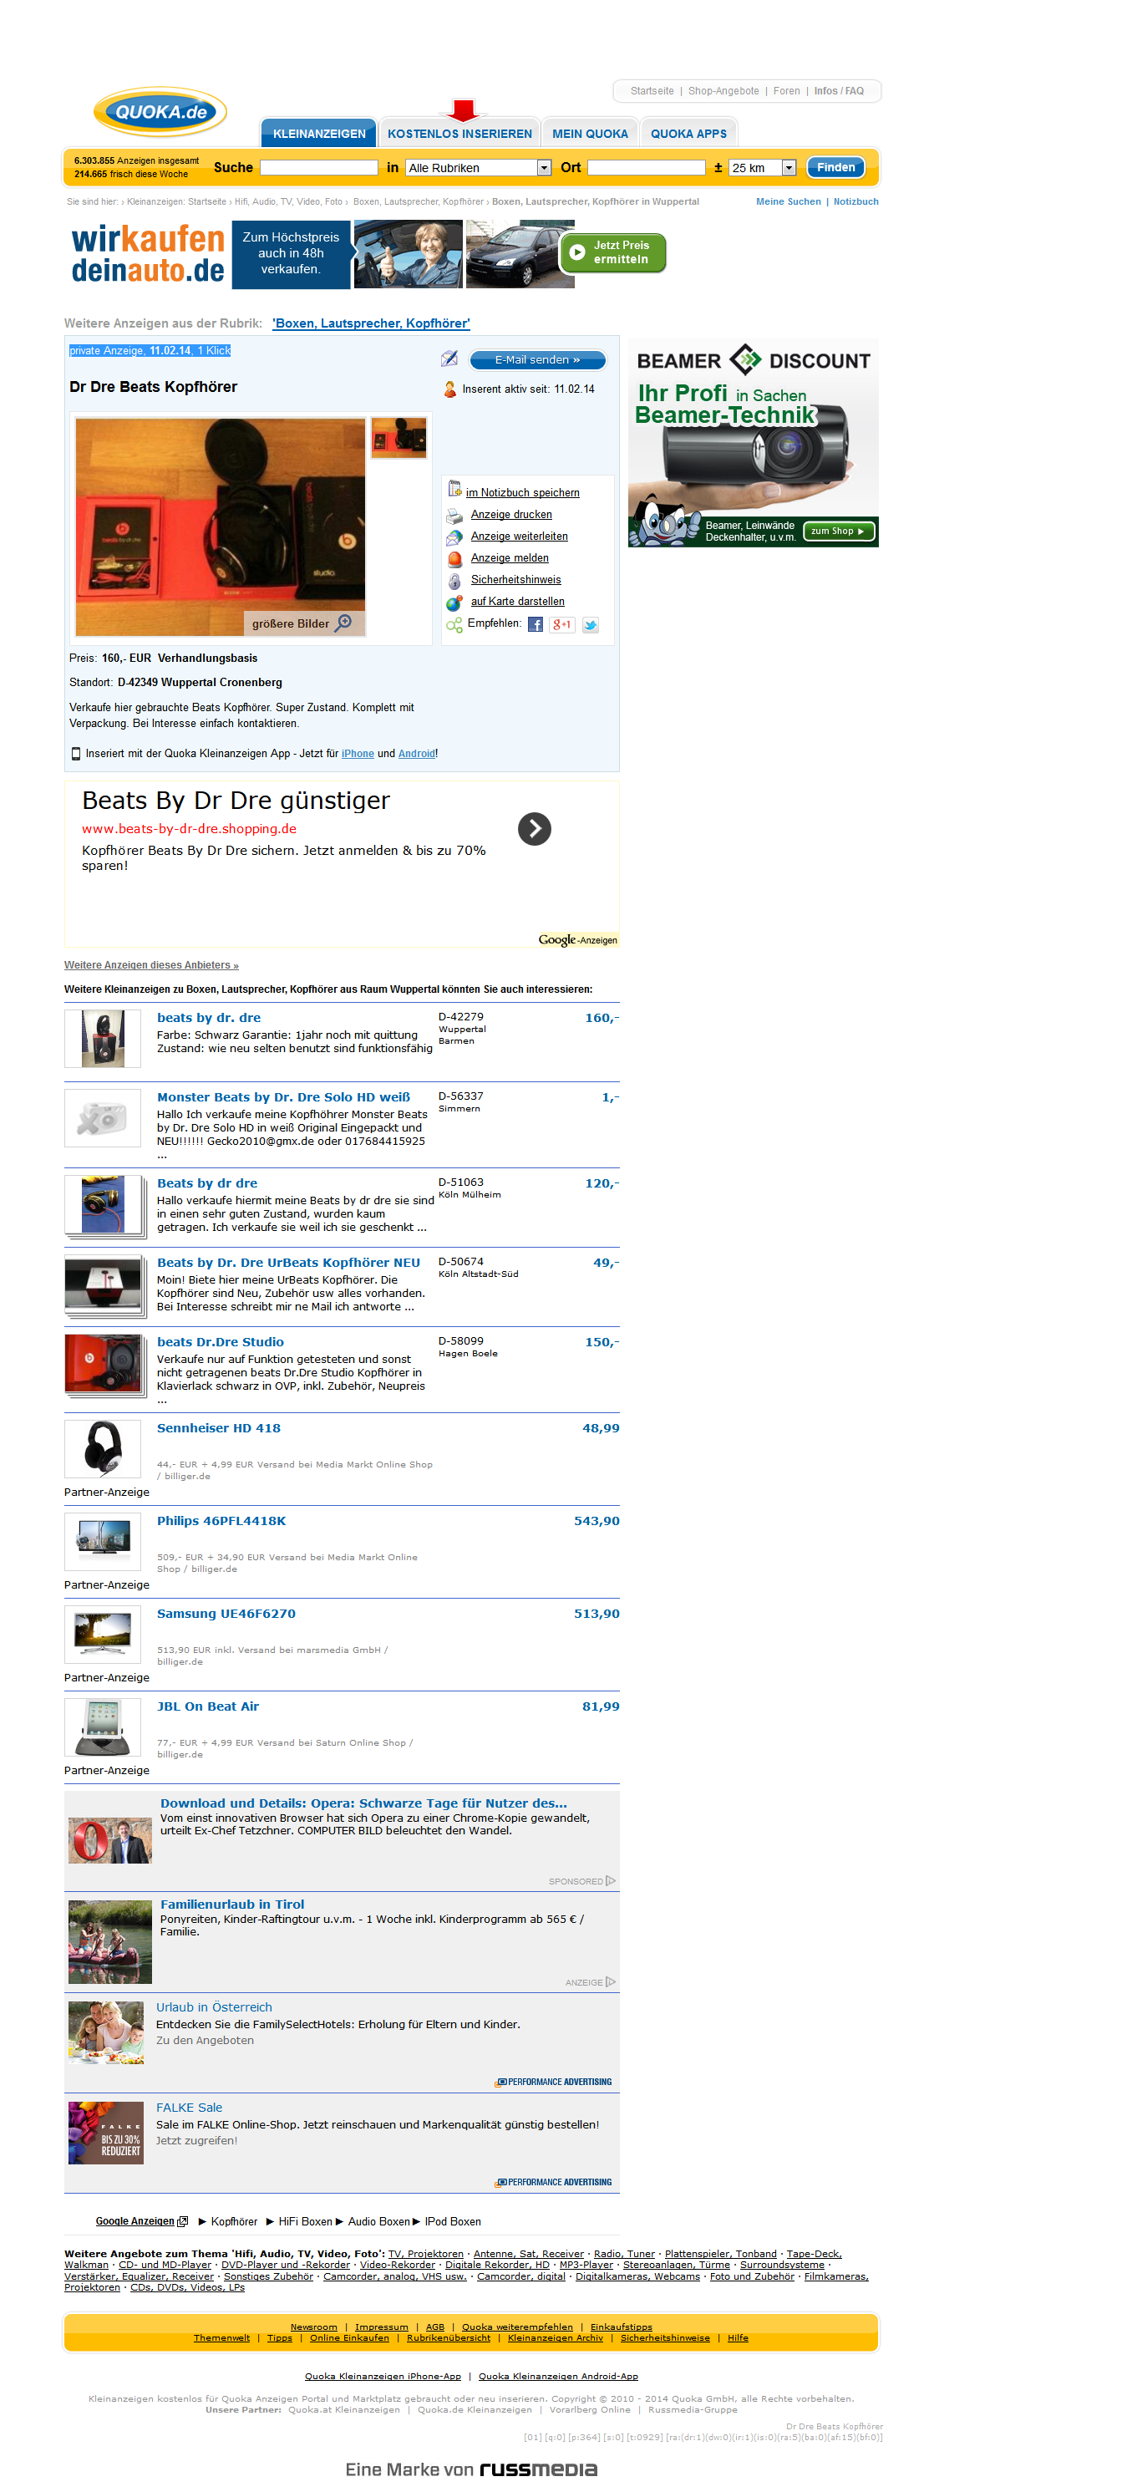The image size is (1127, 2492).
Task: Open the 'Sicherheitshinweise' footer link
Action: [665, 2338]
